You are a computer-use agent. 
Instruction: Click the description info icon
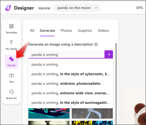click(96, 44)
